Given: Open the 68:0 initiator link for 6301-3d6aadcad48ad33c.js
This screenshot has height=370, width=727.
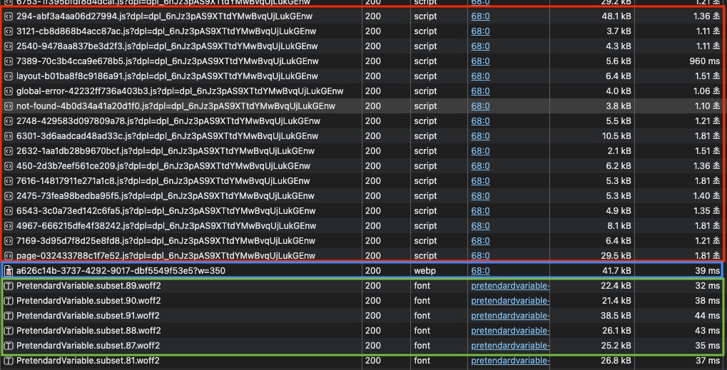Looking at the screenshot, I should click(480, 136).
